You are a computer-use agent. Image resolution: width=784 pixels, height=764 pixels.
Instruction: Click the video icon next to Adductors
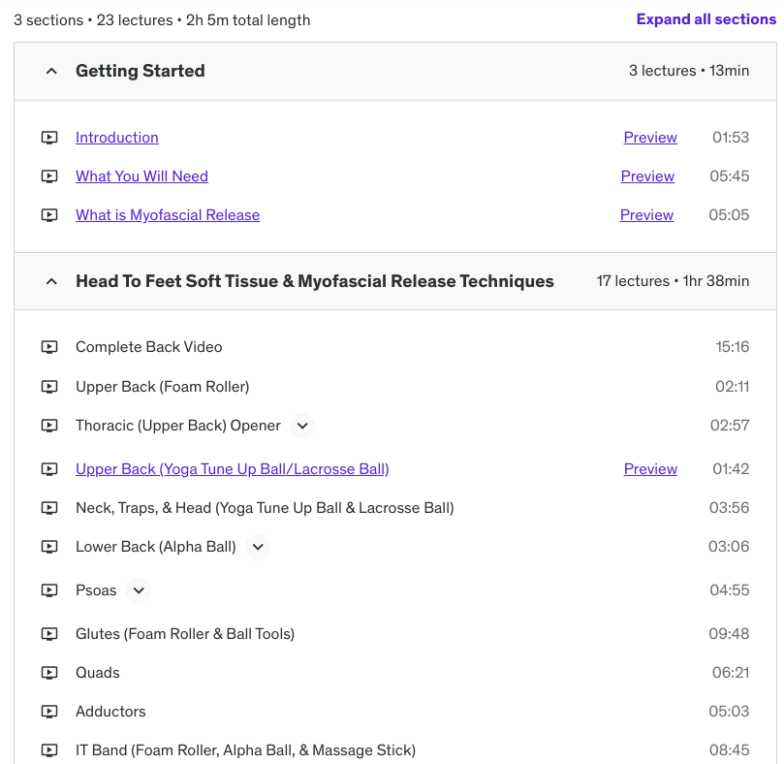[x=49, y=712]
